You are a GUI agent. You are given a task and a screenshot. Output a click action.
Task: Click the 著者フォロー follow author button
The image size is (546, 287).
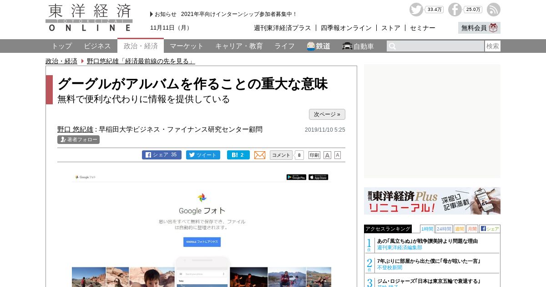[x=78, y=139]
